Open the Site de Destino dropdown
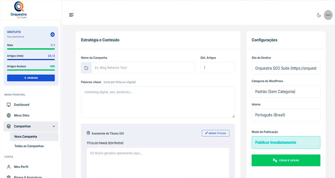This screenshot has height=178, width=335. click(286, 68)
